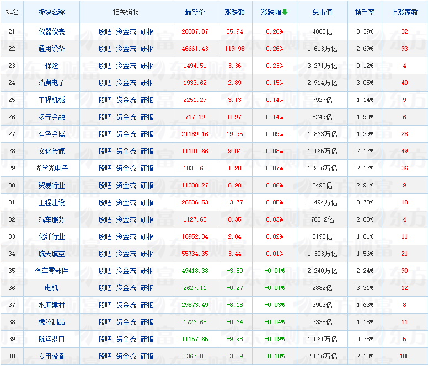
Task: Sort by the 换手率 column header
Action: pyautogui.click(x=365, y=12)
